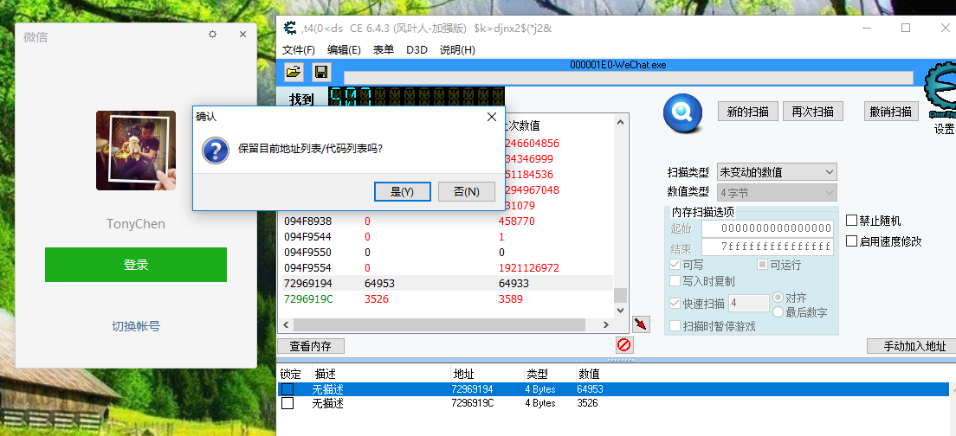The width and height of the screenshot is (956, 436).
Task: Click the horizontal scrollbar left arrow
Action: coord(285,324)
